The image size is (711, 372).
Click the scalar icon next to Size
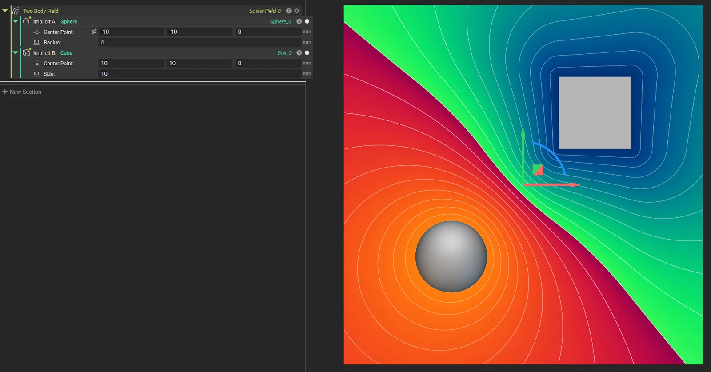pos(36,74)
